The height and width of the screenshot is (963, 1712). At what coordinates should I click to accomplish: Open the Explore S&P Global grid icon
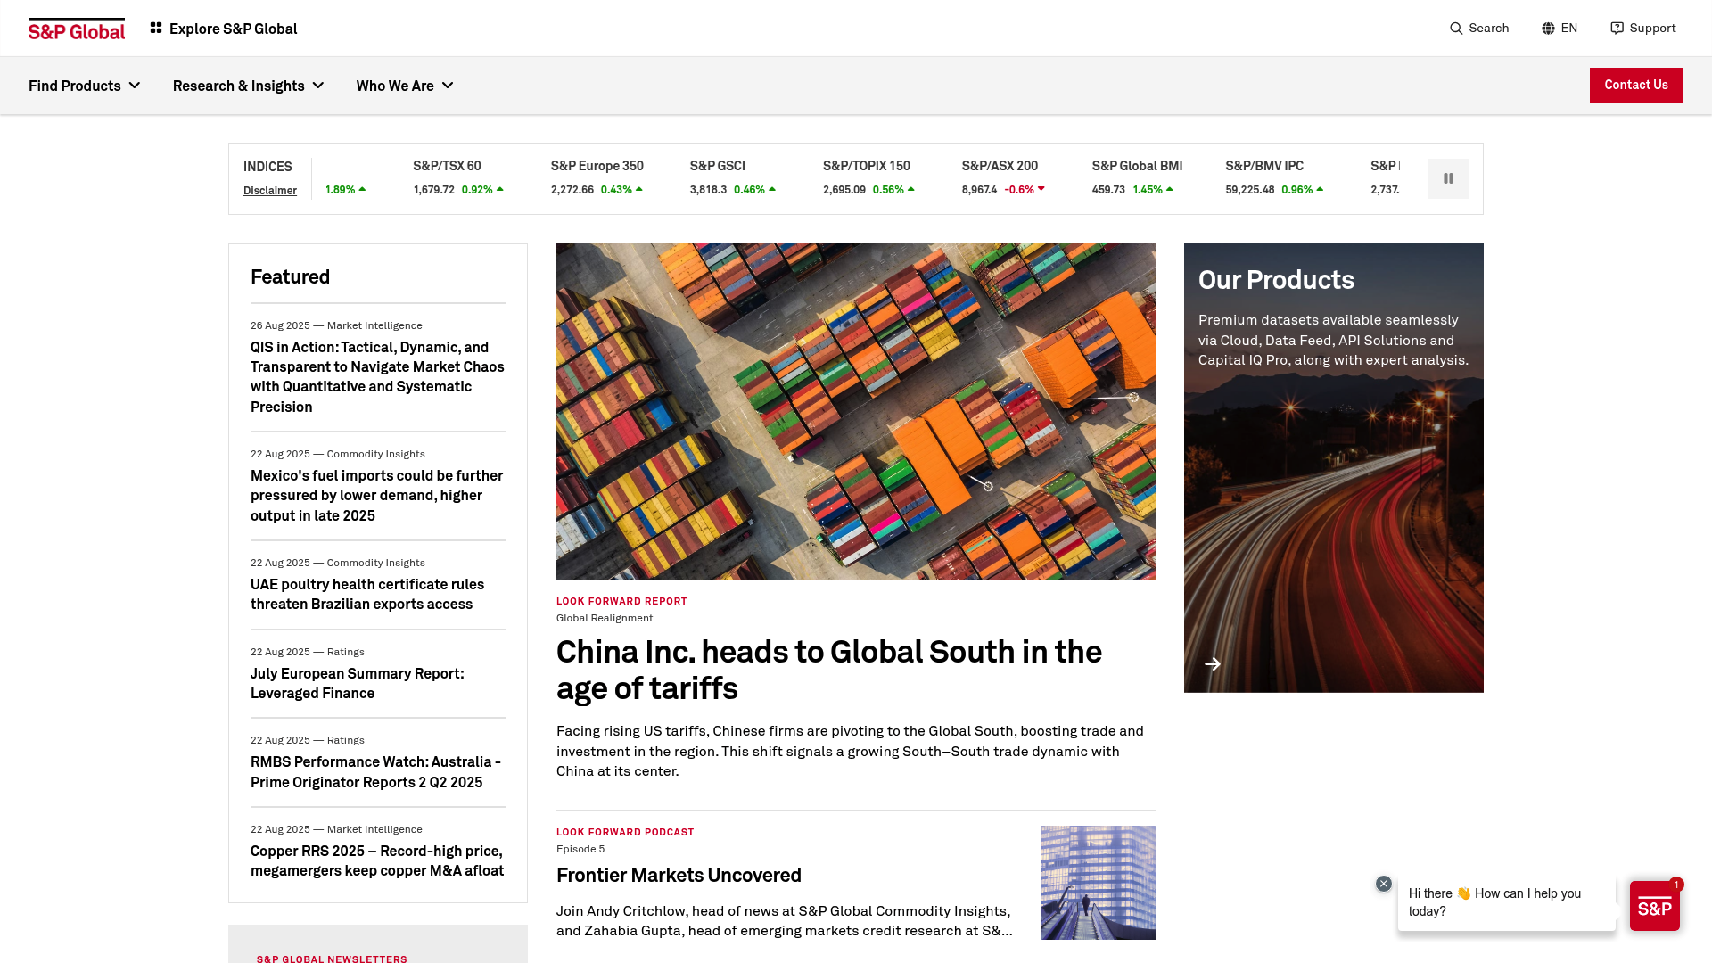pyautogui.click(x=156, y=29)
